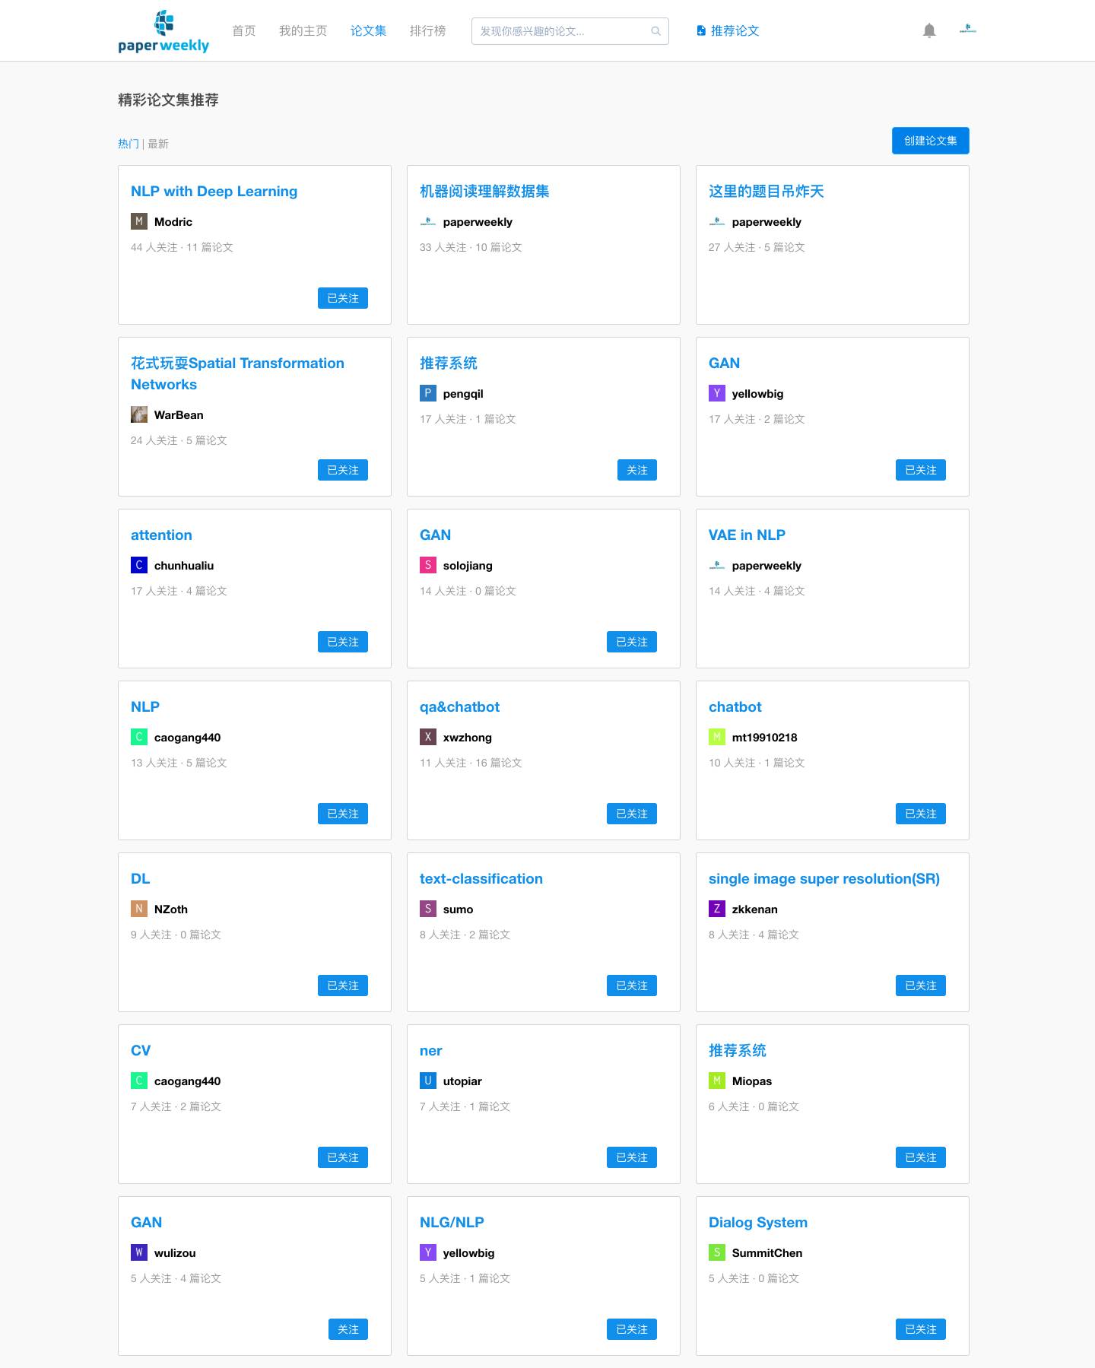Click paperweekly avatar in 这里的题目吊炸天 card
1095x1368 pixels.
tap(717, 222)
